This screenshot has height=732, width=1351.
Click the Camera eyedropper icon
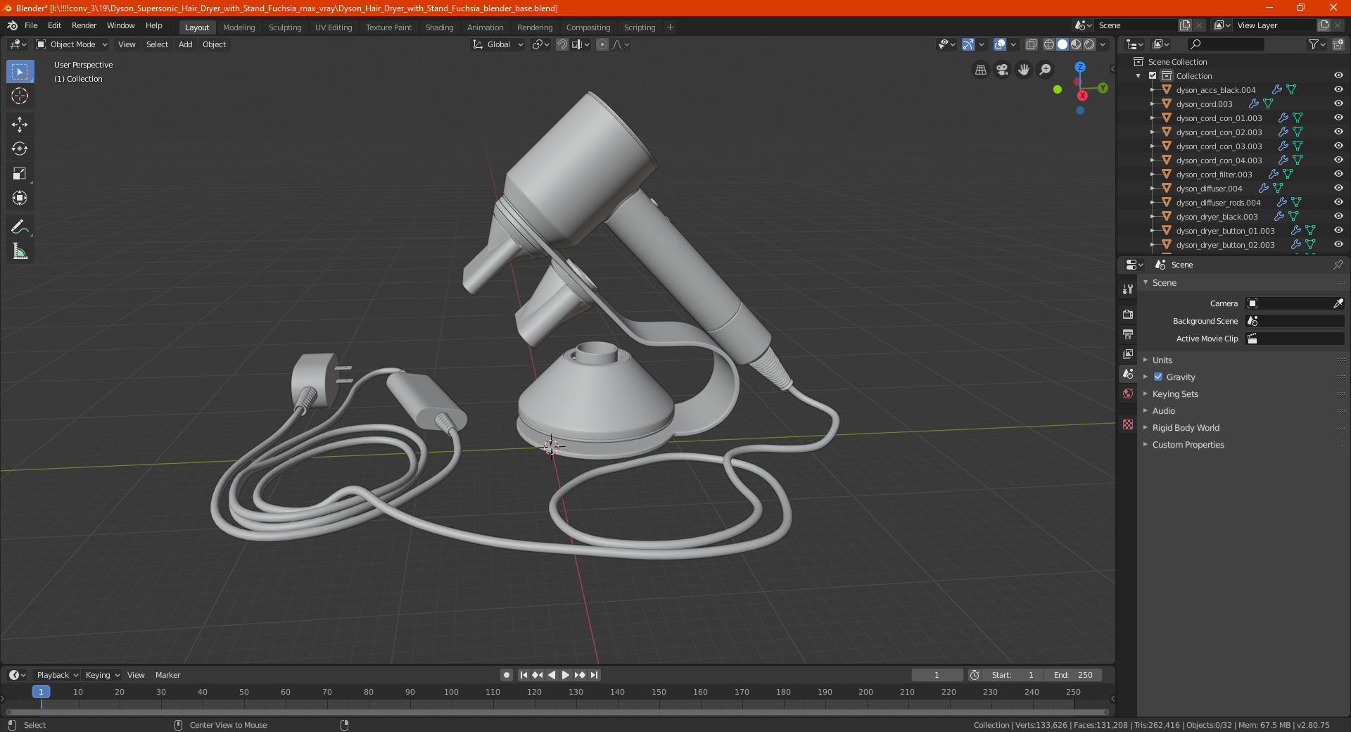tap(1338, 303)
